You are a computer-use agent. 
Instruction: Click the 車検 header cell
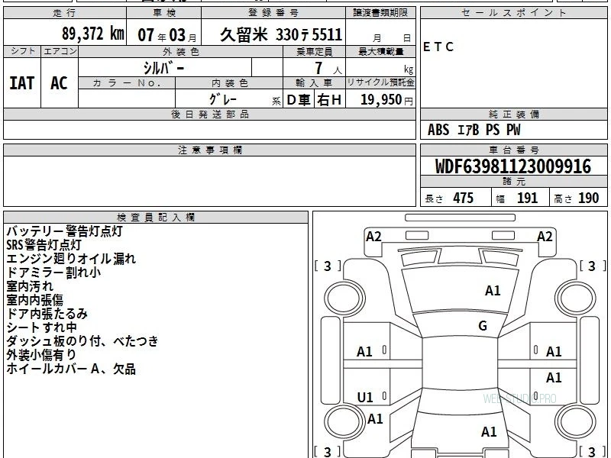[x=163, y=13]
